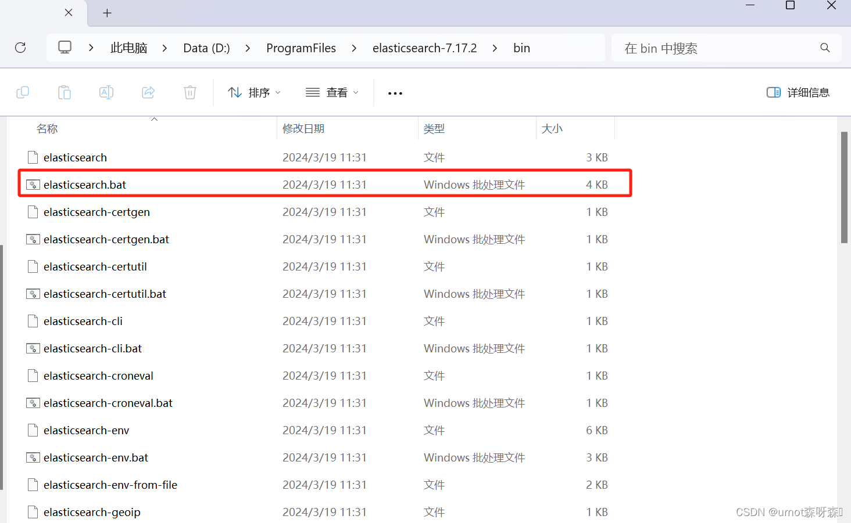Click the 4 KB size of elasticsearch.bat
851x523 pixels.
(597, 185)
